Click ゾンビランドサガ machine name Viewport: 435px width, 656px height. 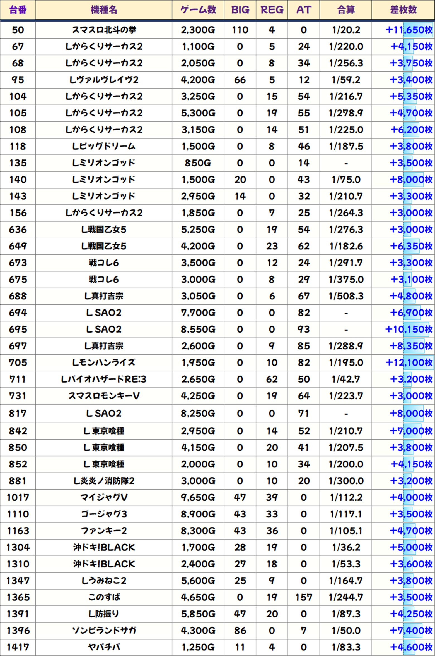coord(104,630)
